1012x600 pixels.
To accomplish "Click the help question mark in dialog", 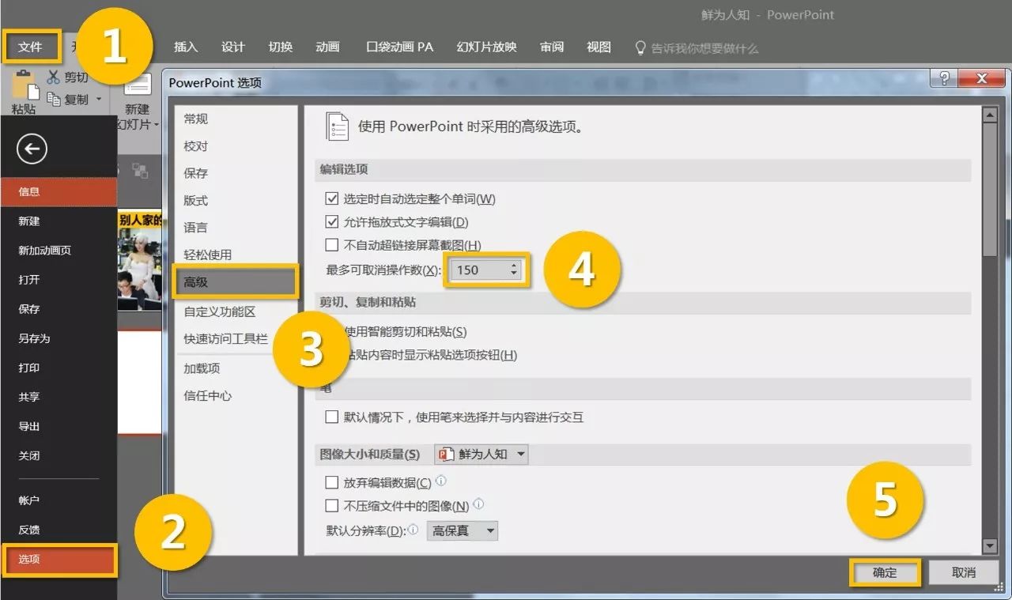I will click(944, 78).
